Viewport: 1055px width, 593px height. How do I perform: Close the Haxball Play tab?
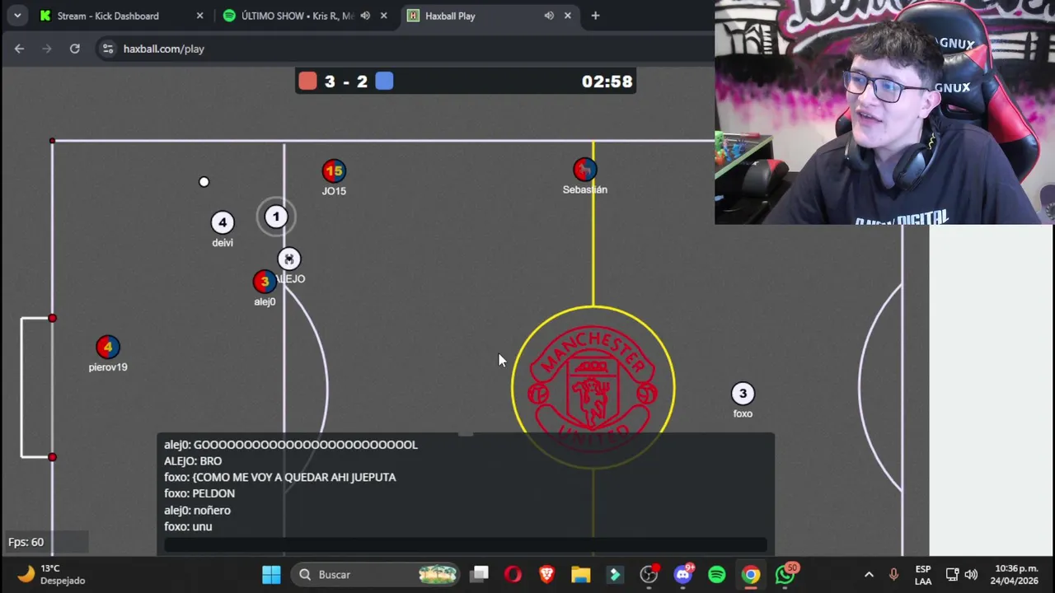(x=567, y=16)
